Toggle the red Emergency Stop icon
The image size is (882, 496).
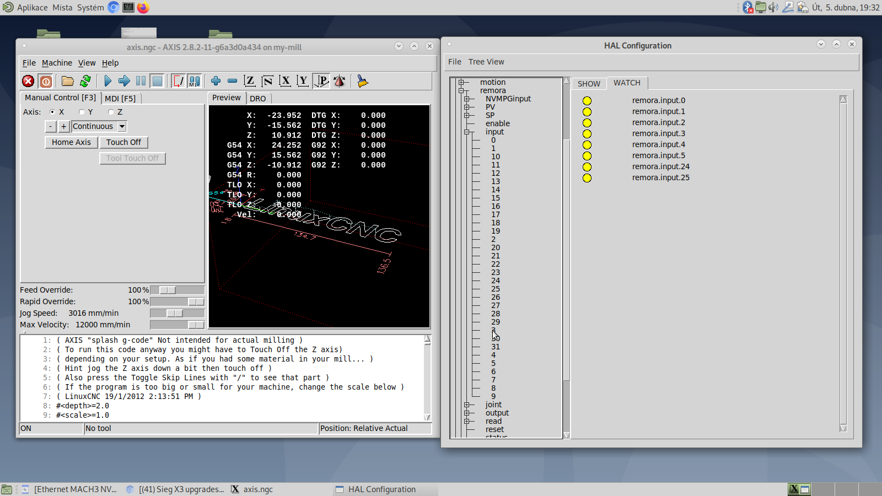28,82
